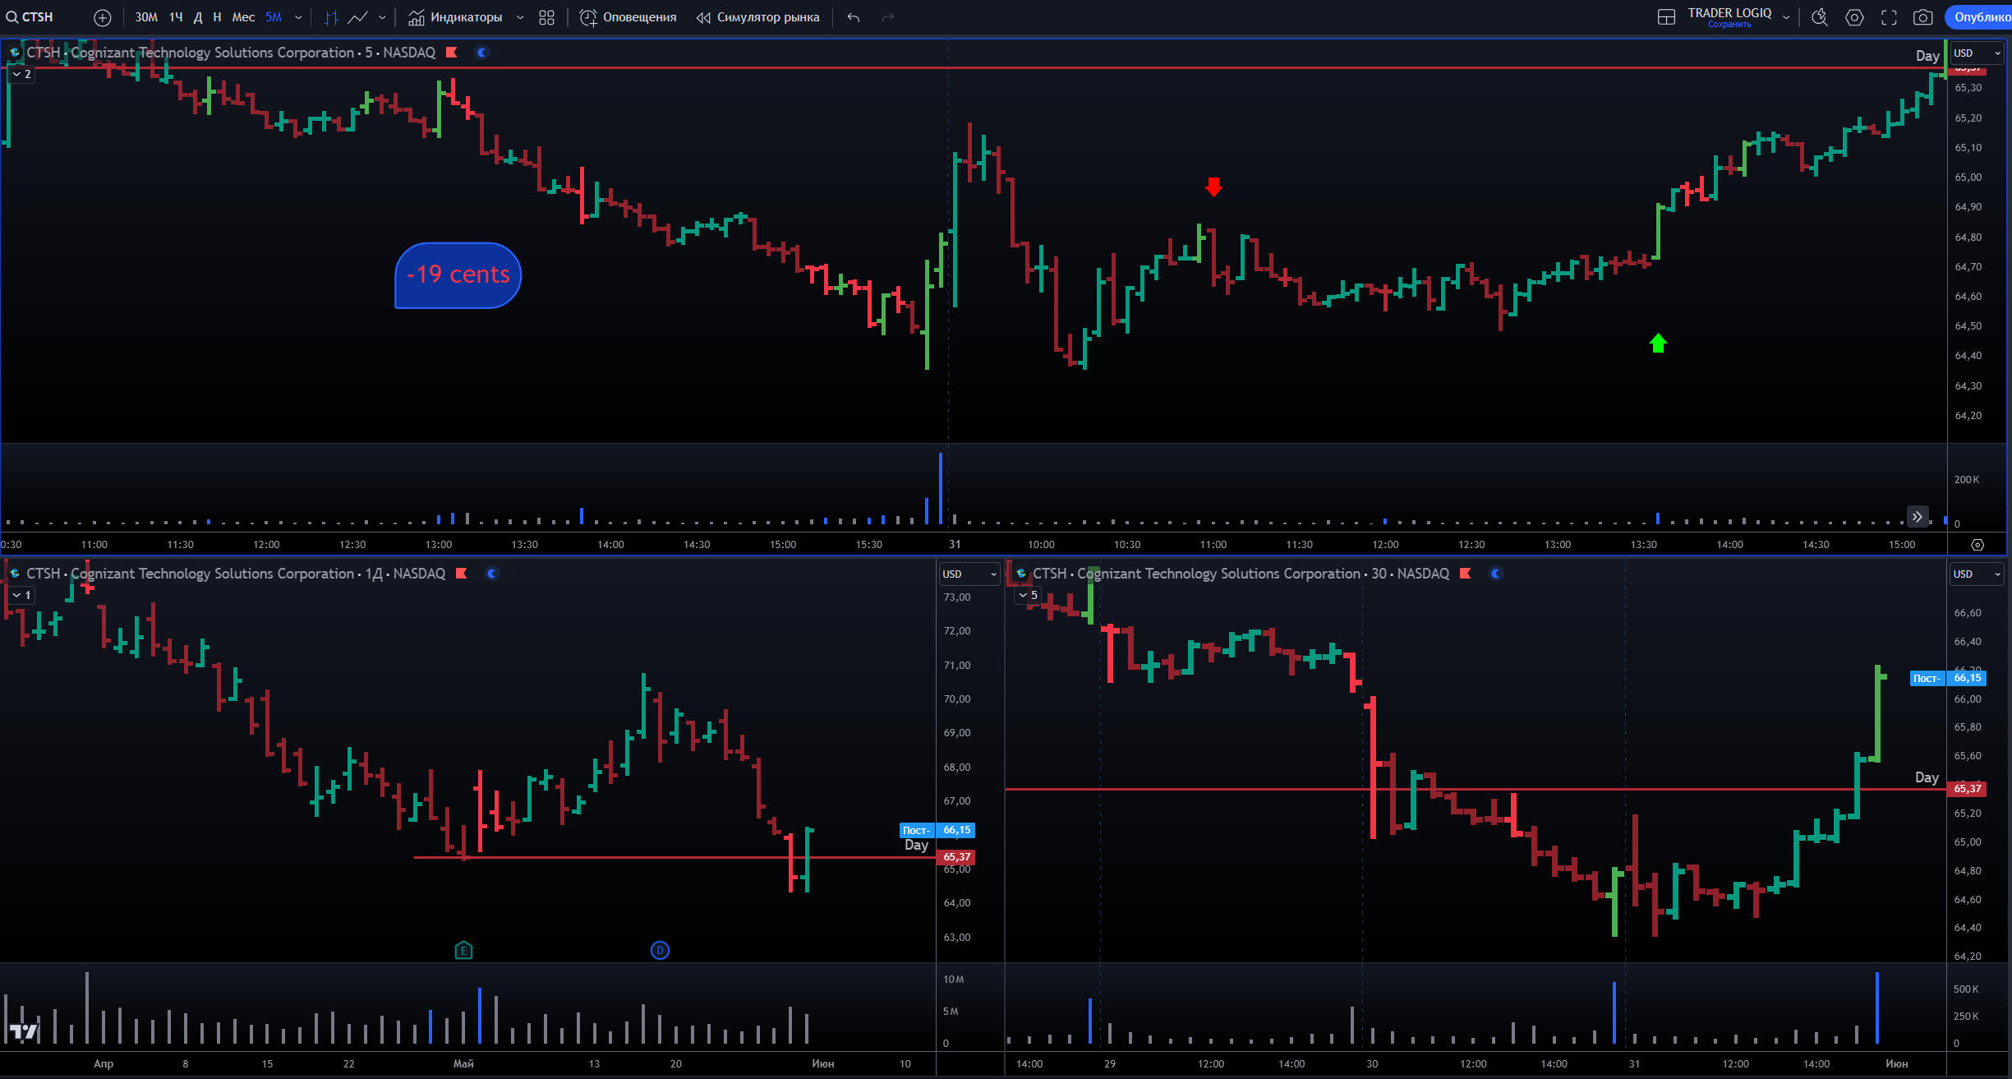Image resolution: width=2012 pixels, height=1079 pixels.
Task: Click Сохранить save label under layout name
Action: [1729, 25]
